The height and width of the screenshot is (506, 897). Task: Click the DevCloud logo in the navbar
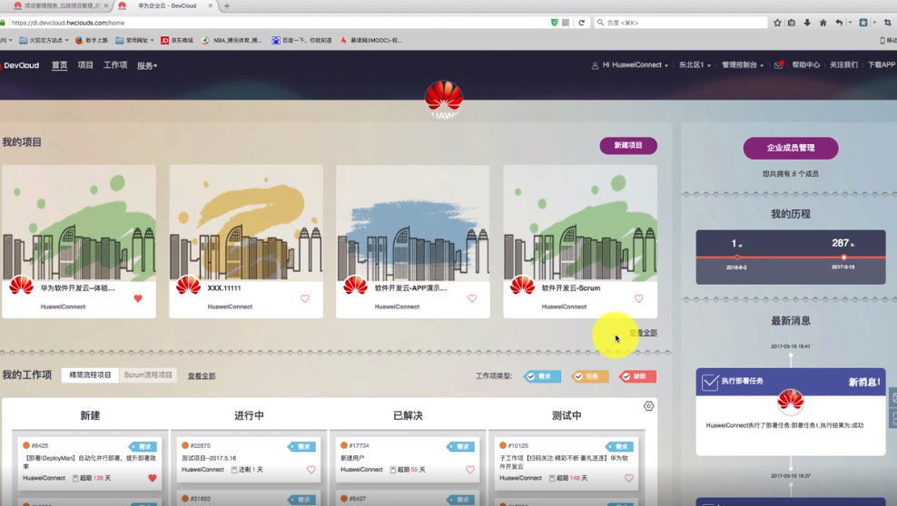(21, 65)
